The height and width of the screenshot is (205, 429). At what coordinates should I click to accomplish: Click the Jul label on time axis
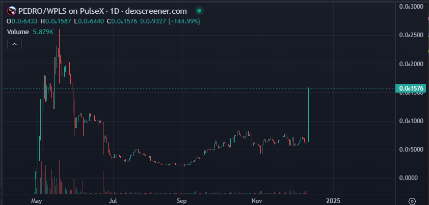tap(113, 201)
